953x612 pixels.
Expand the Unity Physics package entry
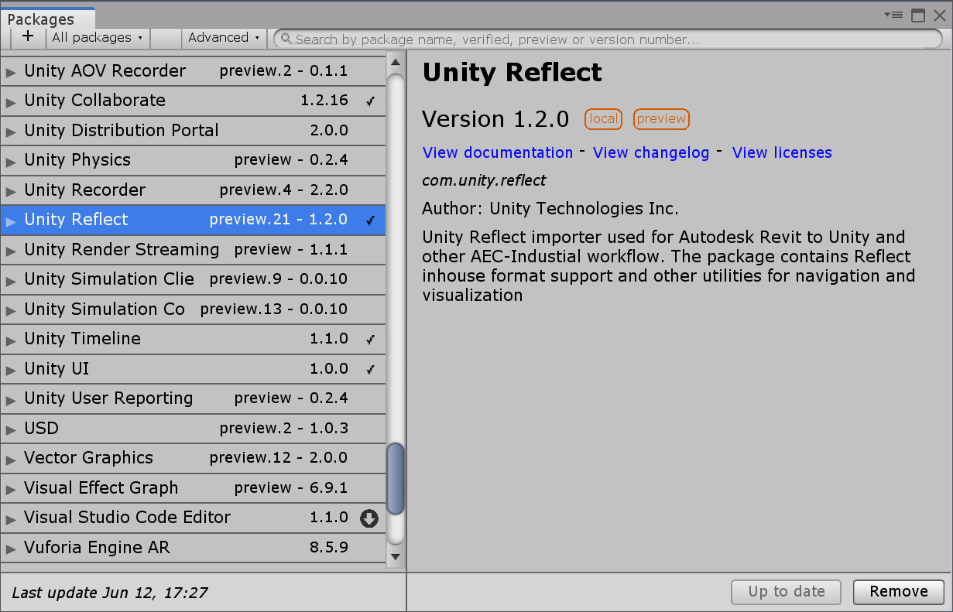tap(9, 160)
